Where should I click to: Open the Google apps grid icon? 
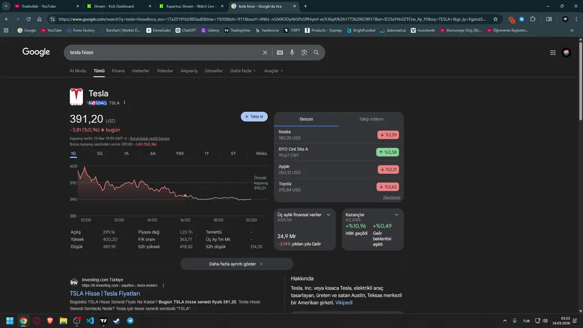553,52
